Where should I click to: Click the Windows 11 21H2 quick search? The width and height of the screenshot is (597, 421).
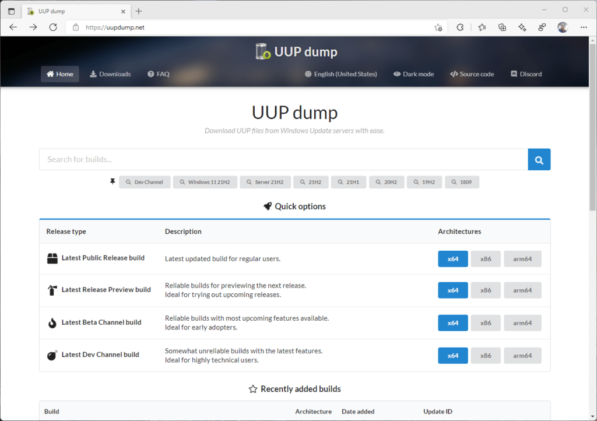[205, 183]
